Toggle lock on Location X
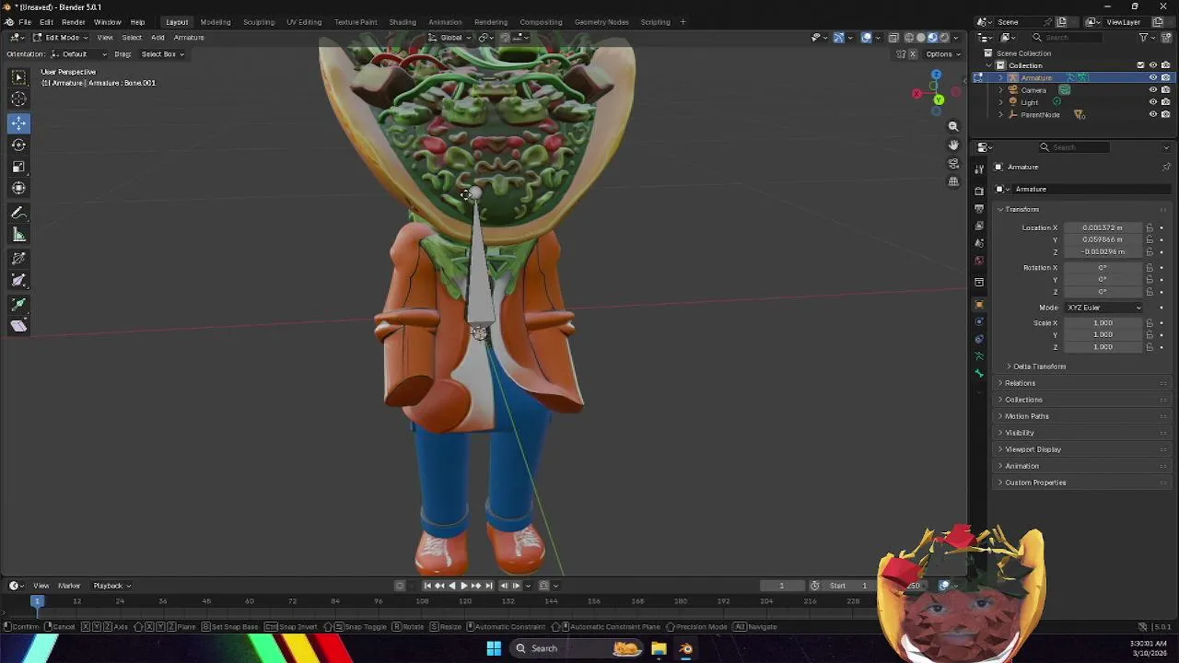1179x663 pixels. pos(1150,227)
